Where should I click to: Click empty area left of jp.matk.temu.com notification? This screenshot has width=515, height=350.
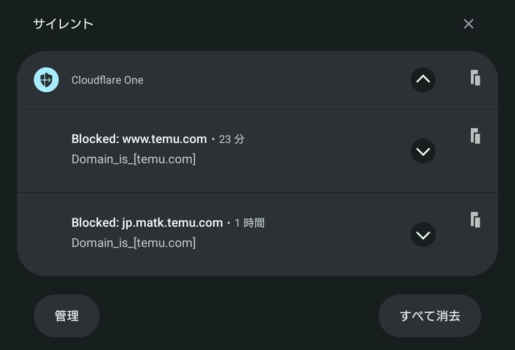tap(44, 234)
